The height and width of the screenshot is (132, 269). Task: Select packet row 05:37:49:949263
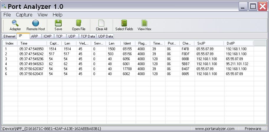click(x=134, y=64)
